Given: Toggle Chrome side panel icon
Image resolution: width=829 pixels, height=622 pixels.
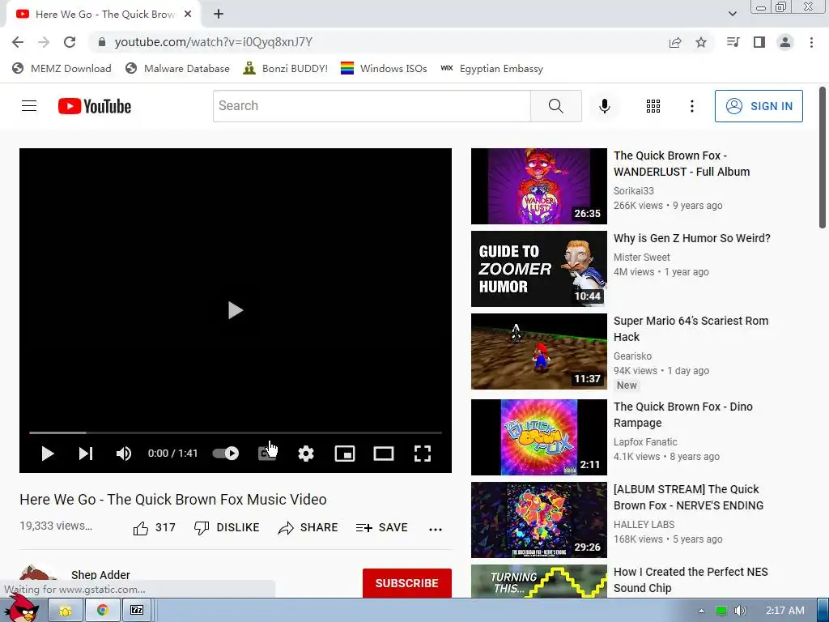Looking at the screenshot, I should click(x=759, y=42).
